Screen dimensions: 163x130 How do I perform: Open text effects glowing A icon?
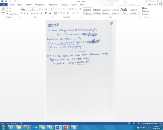point(41,13)
